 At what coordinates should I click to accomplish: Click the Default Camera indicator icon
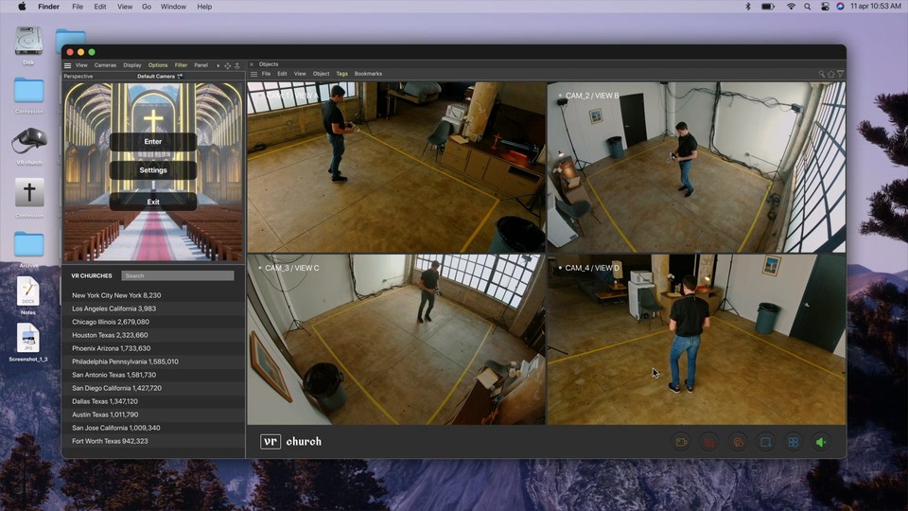[x=180, y=76]
